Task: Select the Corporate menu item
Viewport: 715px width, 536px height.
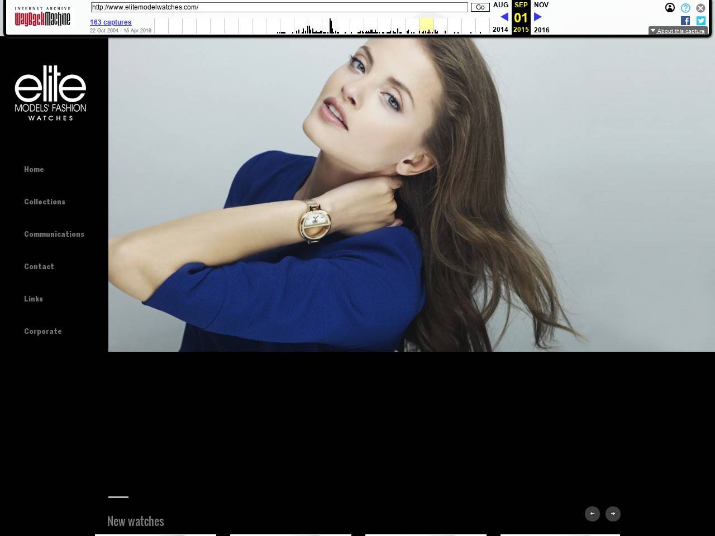Action: pos(43,331)
